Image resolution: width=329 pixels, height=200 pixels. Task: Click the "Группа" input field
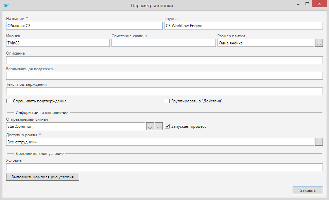[x=243, y=26]
